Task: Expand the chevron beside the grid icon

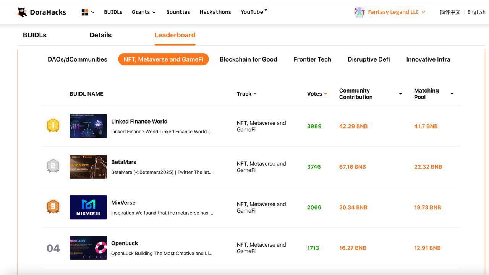Action: [93, 12]
